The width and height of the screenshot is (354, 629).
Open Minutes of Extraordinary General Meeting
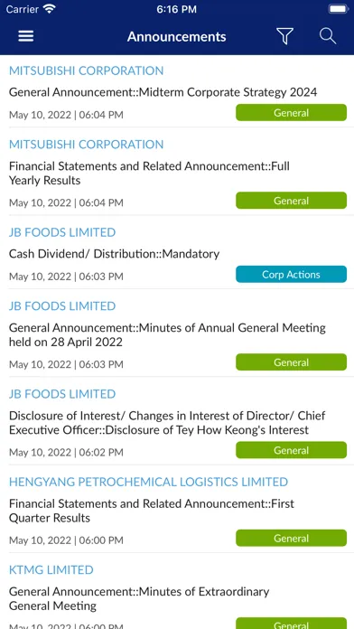(139, 598)
